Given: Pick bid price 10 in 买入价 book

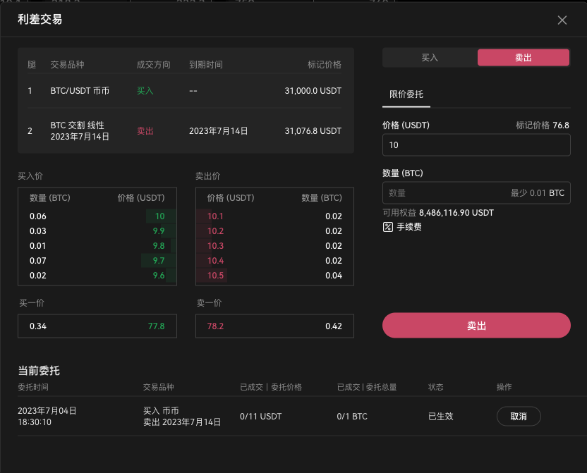Looking at the screenshot, I should 160,216.
